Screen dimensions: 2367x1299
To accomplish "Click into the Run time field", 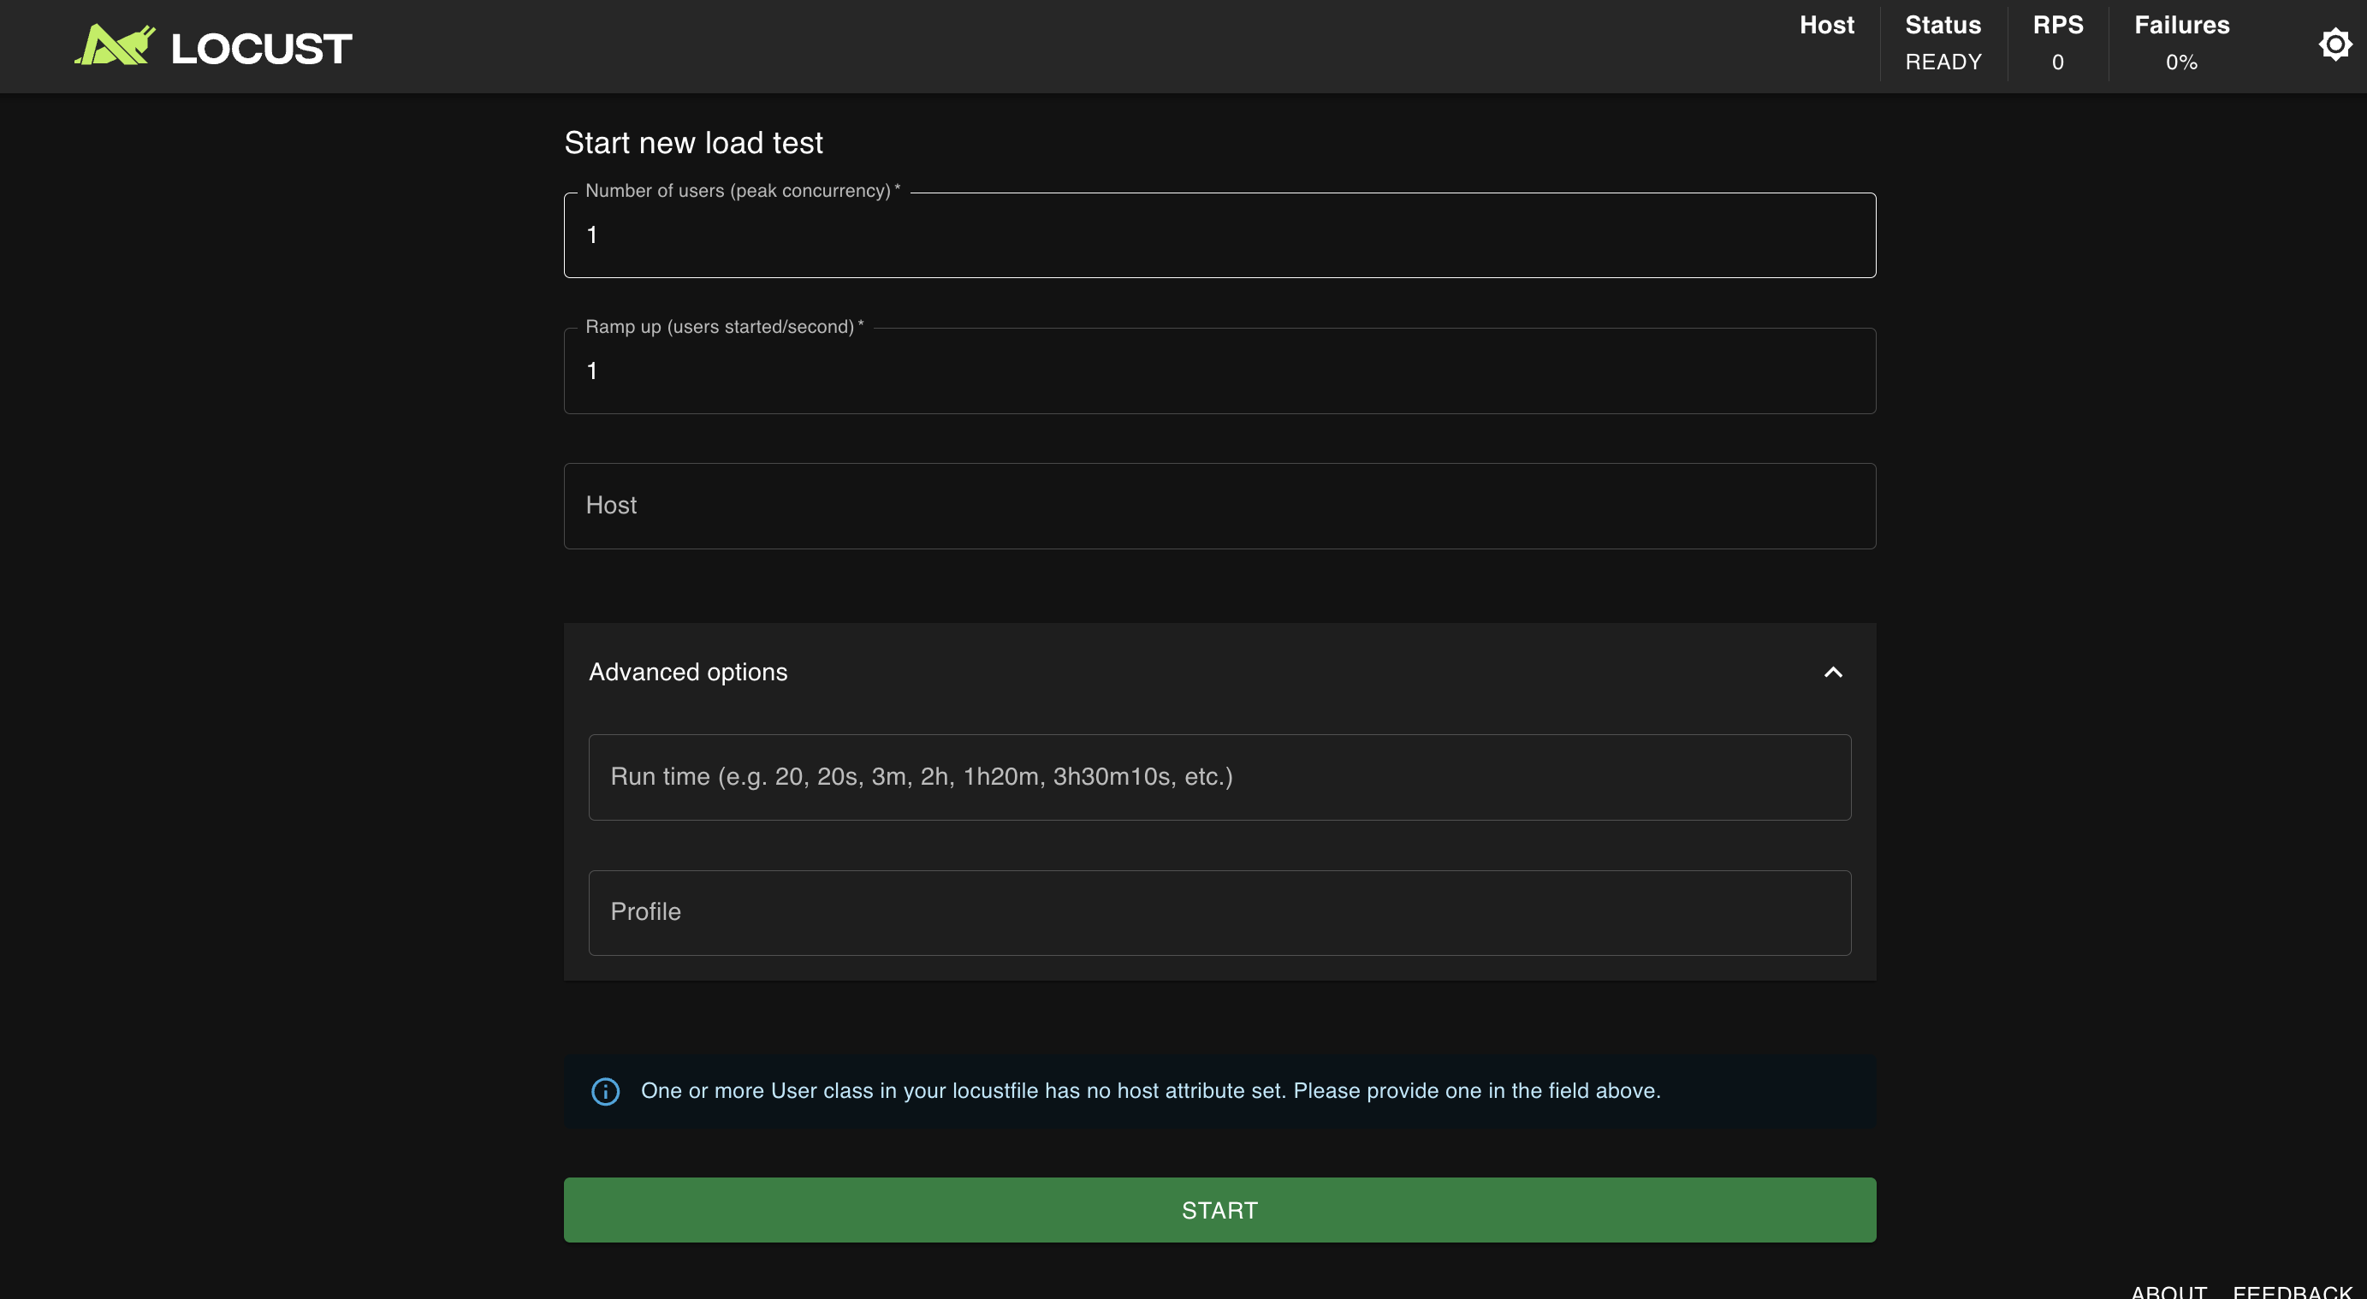I will click(x=1219, y=777).
